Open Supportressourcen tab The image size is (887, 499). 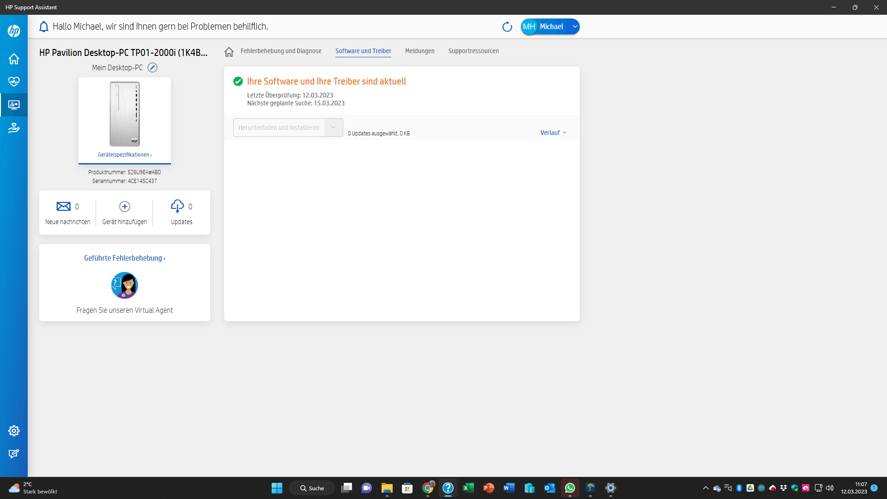click(x=474, y=51)
